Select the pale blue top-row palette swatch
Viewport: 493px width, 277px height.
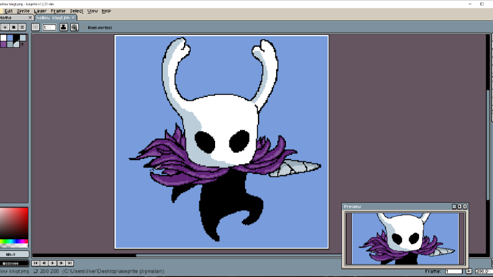coord(23,38)
